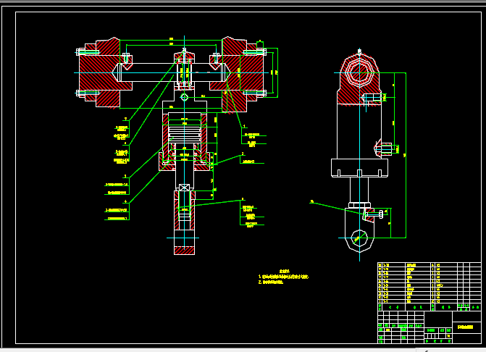Select the right red hatched flange block

[x=243, y=75]
